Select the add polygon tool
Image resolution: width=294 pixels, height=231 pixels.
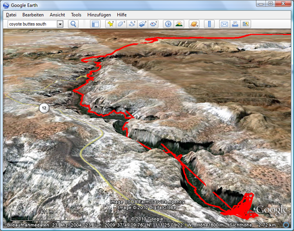tap(122, 24)
